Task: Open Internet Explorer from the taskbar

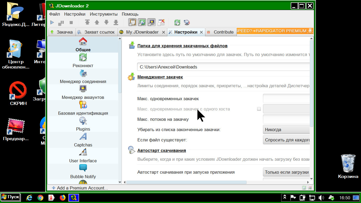Action: coord(29,197)
